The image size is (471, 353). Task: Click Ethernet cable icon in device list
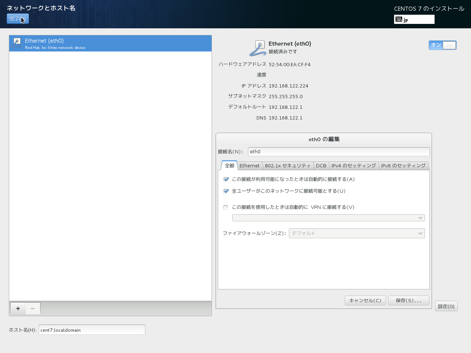pyautogui.click(x=16, y=43)
